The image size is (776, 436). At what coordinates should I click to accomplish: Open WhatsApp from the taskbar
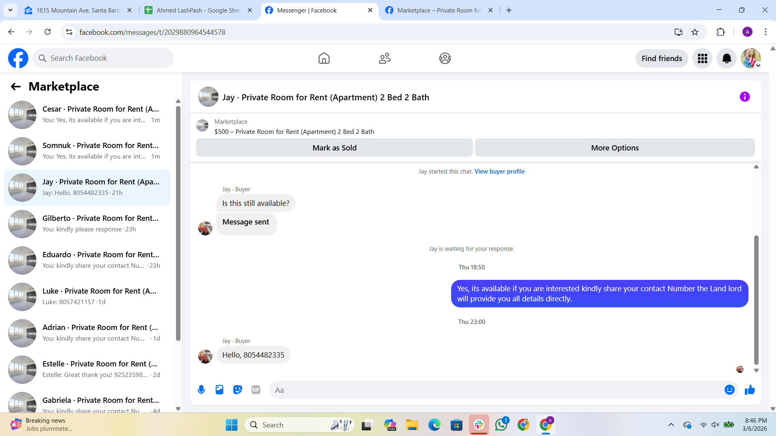[501, 425]
